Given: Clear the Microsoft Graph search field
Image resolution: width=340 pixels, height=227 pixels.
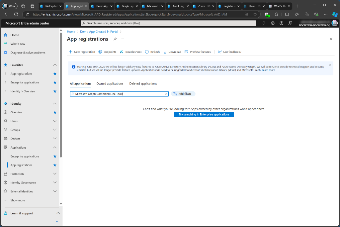Looking at the screenshot, I should [x=166, y=94].
